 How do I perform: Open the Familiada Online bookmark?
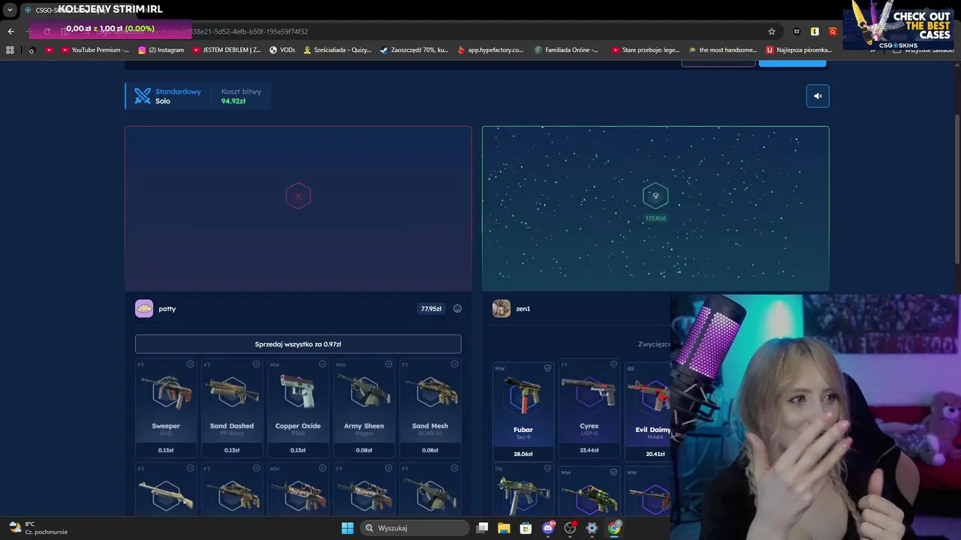coord(567,50)
